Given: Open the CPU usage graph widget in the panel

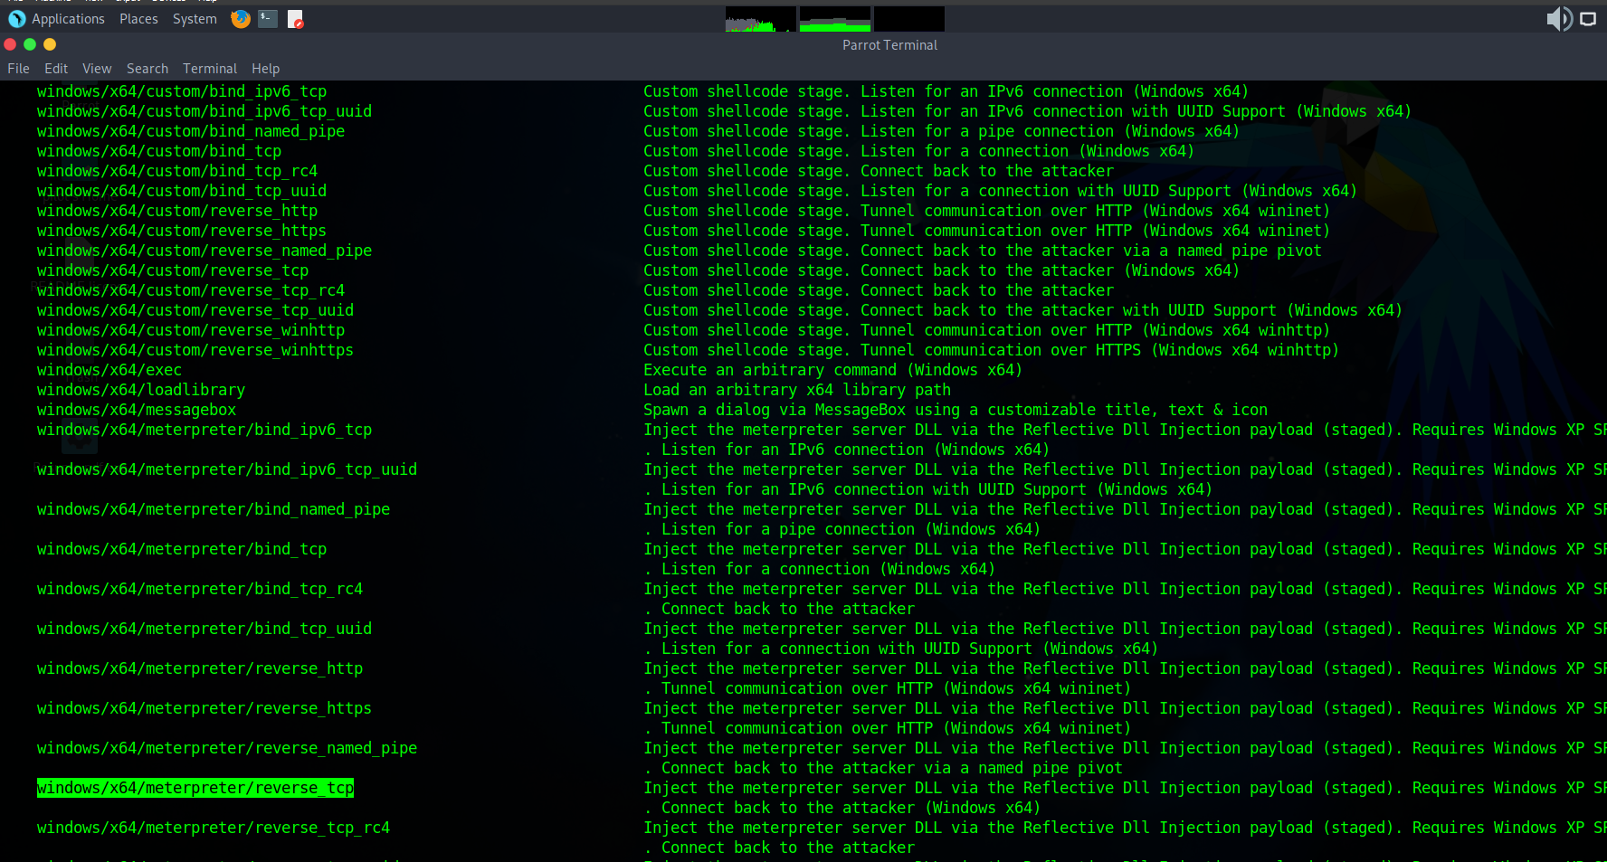Looking at the screenshot, I should tap(760, 18).
